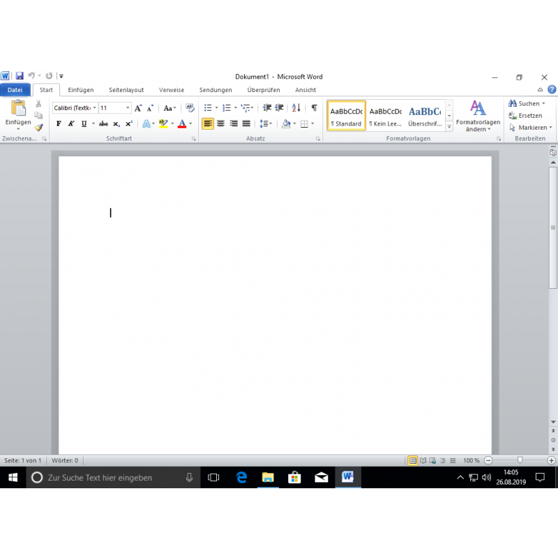The height and width of the screenshot is (558, 558).
Task: Apply subscript formatting with the x₂ icon
Action: pos(116,123)
